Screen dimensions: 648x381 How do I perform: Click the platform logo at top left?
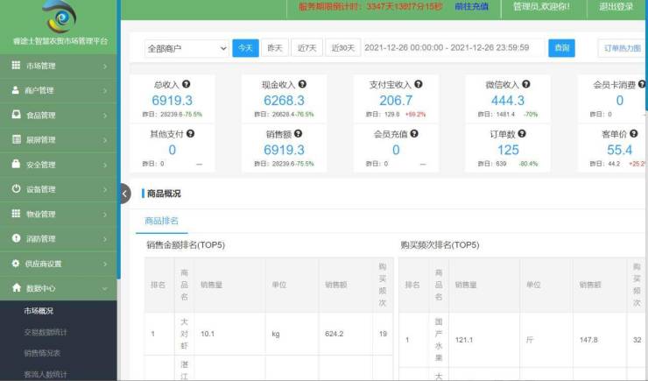coord(59,18)
